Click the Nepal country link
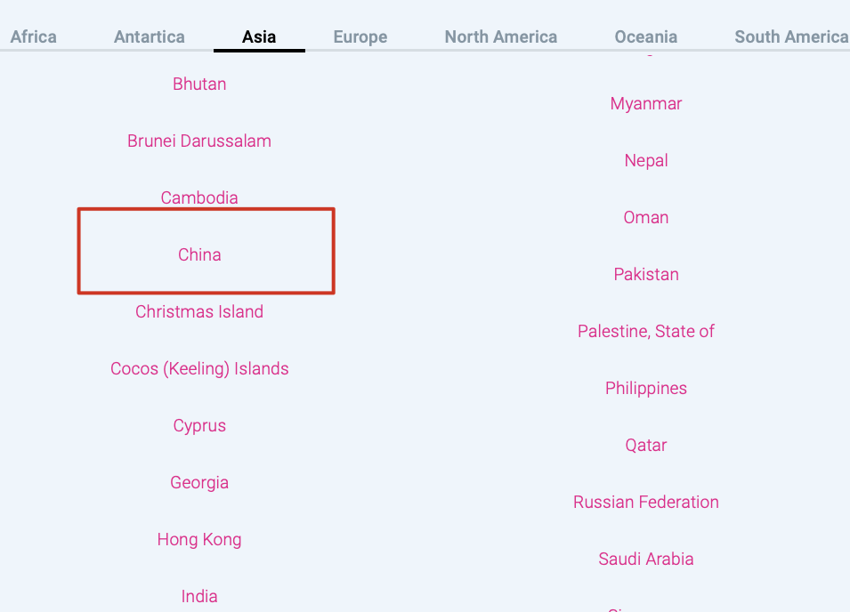Screen dimensions: 850x612 (x=646, y=160)
